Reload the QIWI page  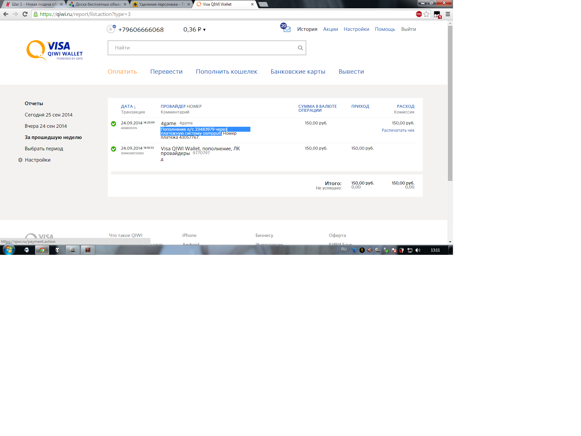tap(25, 14)
